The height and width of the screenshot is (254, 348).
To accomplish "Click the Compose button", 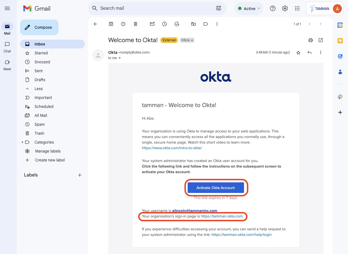I will [x=39, y=27].
